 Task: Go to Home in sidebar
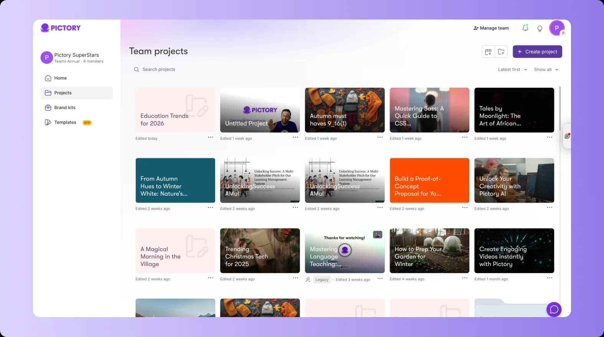point(77,78)
